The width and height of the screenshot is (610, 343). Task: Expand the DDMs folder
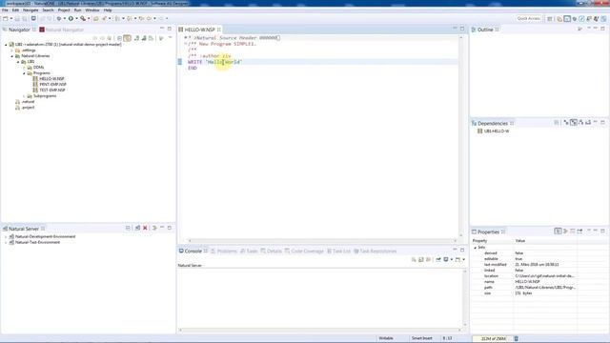[24, 68]
